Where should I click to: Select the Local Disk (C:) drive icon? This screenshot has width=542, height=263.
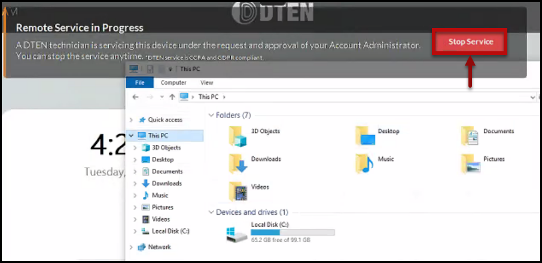click(237, 234)
